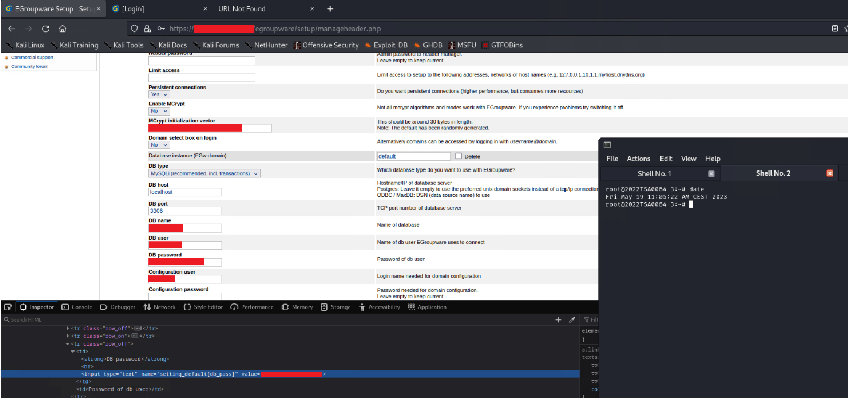Open the NetHunter bookmark
Screen dimensions: 848x398
point(266,45)
